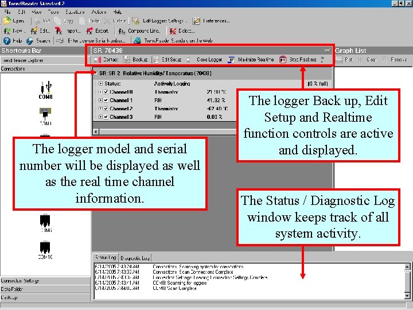Screen dimensions: 413x310
Task: Click the Maximize Realtime icon
Action: [231, 60]
